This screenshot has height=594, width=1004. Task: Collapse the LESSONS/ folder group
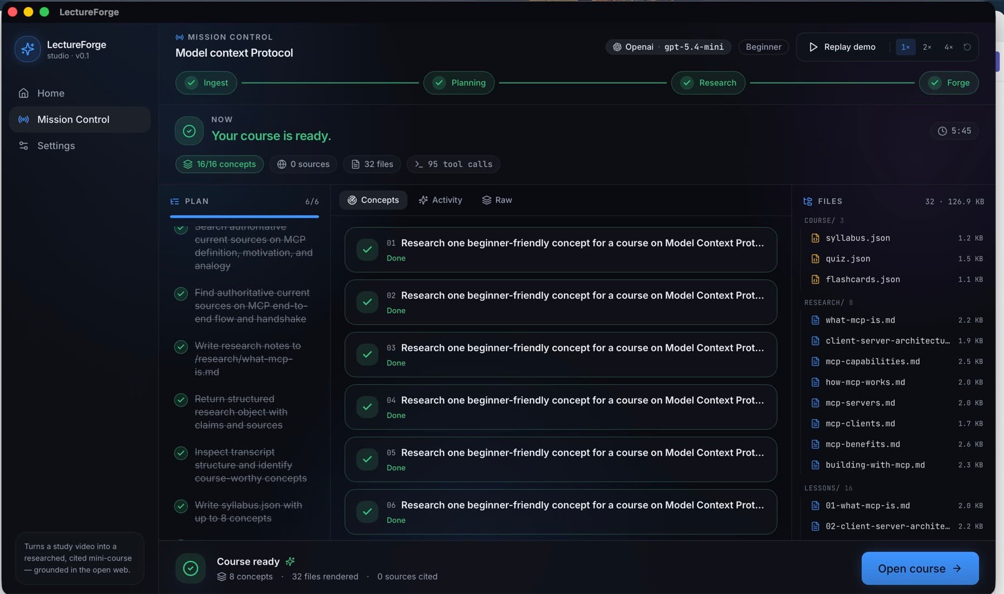(x=828, y=488)
